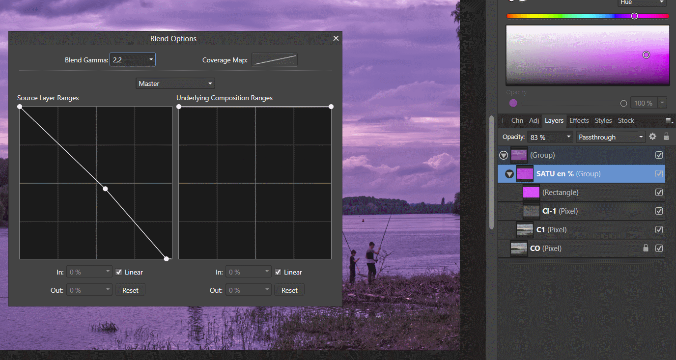
Task: Switch to the Stock tab
Action: click(x=626, y=120)
